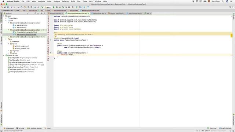Select settings.gradle in Gradle Scripts
The width and height of the screenshot is (235, 132).
(x=22, y=69)
